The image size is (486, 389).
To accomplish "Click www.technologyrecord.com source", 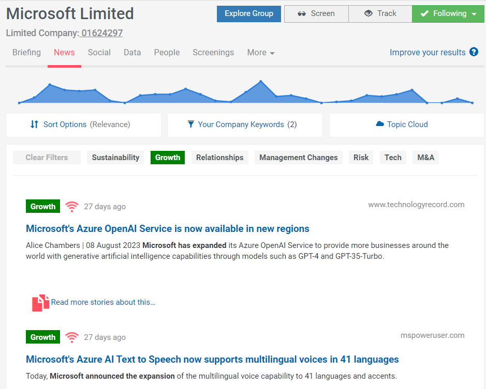I will tap(416, 205).
